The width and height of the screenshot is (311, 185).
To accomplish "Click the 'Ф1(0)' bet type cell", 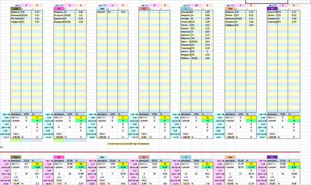I will click(x=70, y=22).
